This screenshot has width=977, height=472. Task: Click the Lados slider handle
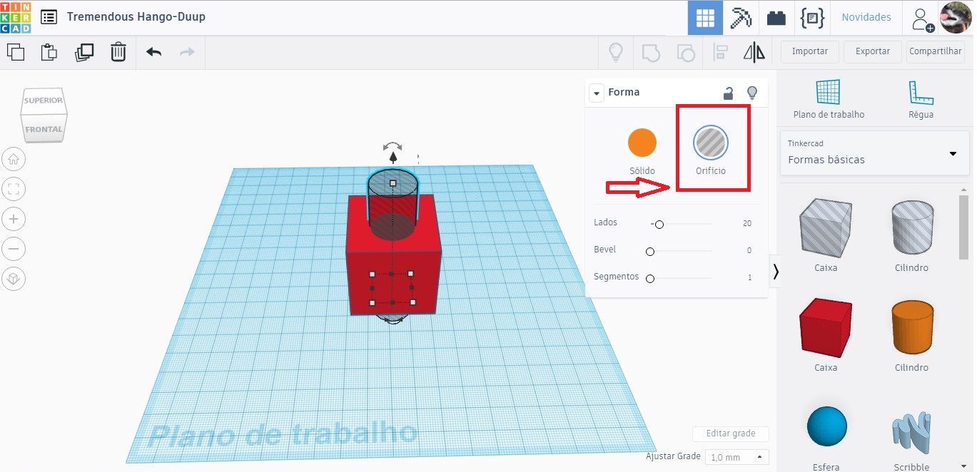pos(658,224)
